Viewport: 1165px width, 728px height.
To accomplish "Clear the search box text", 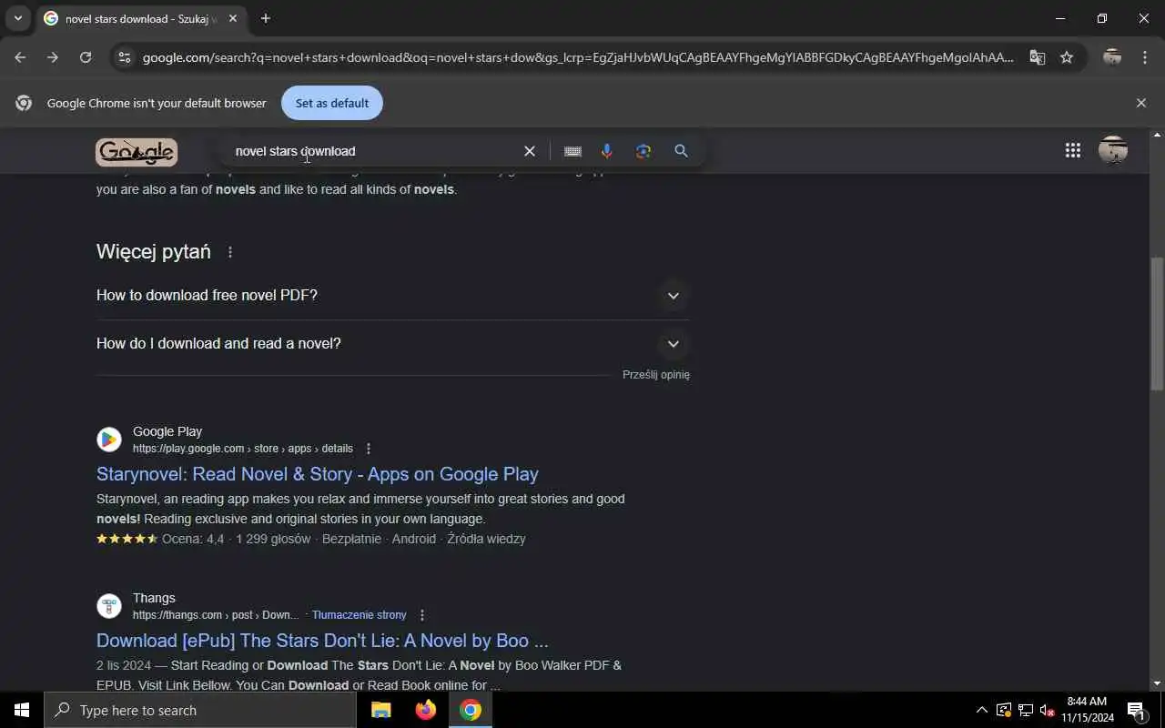I will [530, 151].
